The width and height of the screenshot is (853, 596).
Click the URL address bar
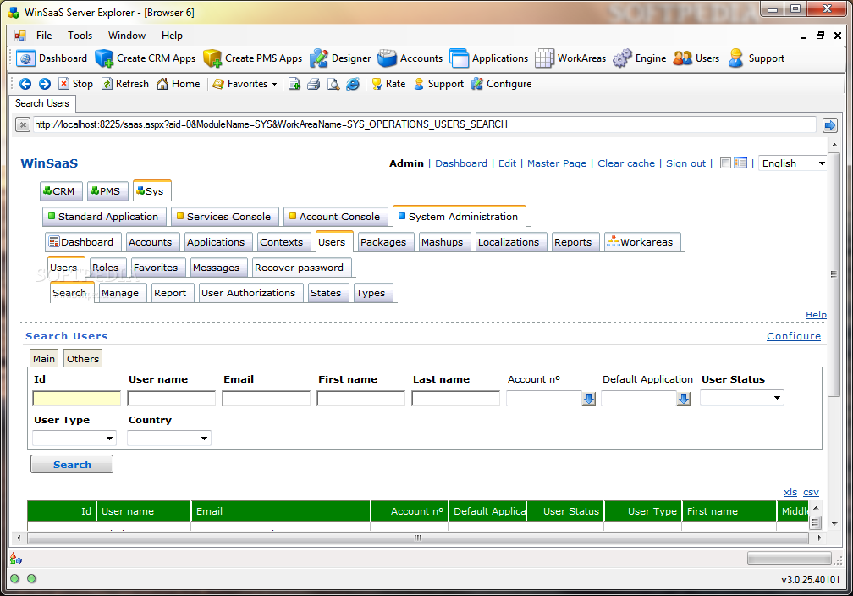point(424,124)
